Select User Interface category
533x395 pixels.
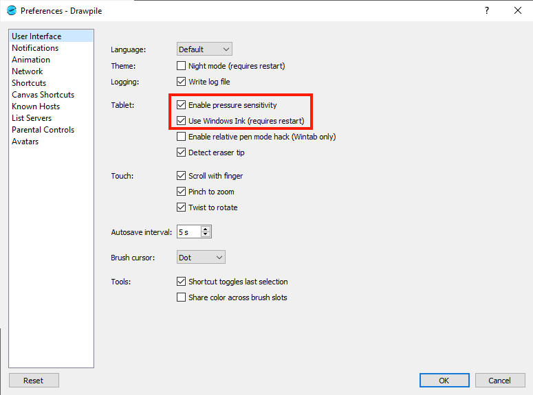51,36
